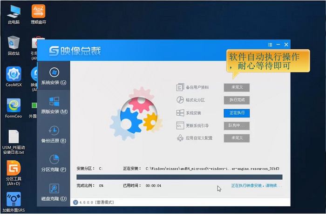This screenshot has height=222, width=326.
Task: Open the 此电脑 desktop icon
Action: (x=14, y=14)
